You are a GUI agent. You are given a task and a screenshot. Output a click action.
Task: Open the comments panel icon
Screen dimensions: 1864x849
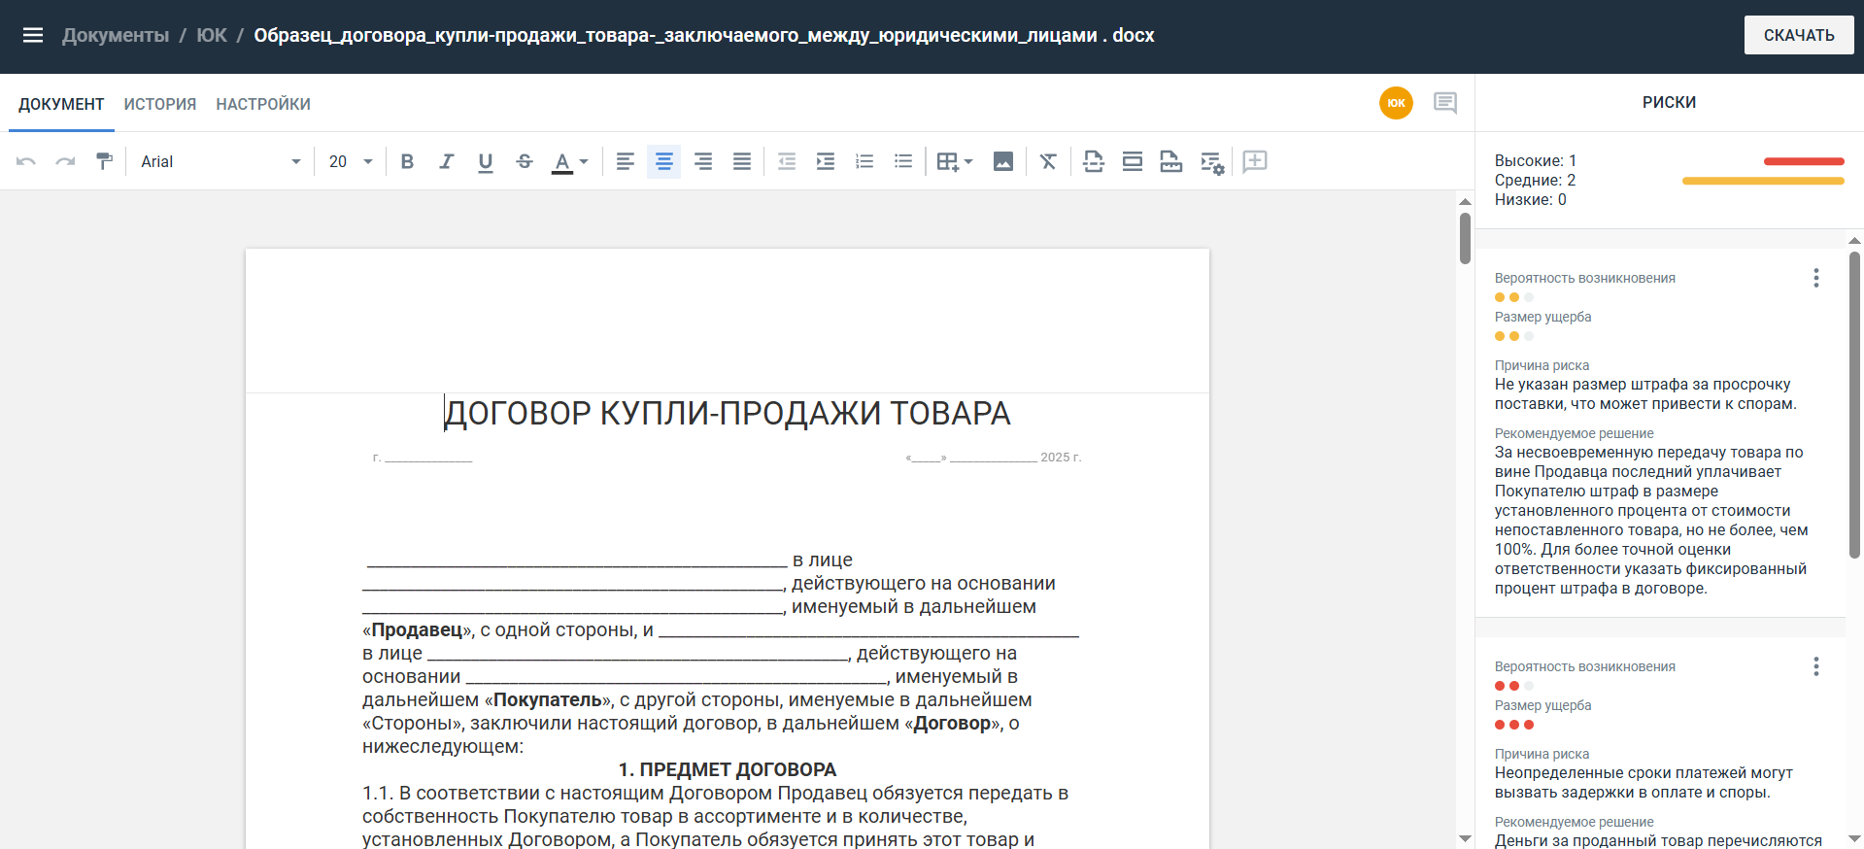click(x=1444, y=103)
